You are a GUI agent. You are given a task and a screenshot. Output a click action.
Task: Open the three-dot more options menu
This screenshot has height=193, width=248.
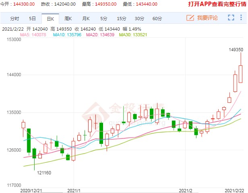[x=241, y=17]
